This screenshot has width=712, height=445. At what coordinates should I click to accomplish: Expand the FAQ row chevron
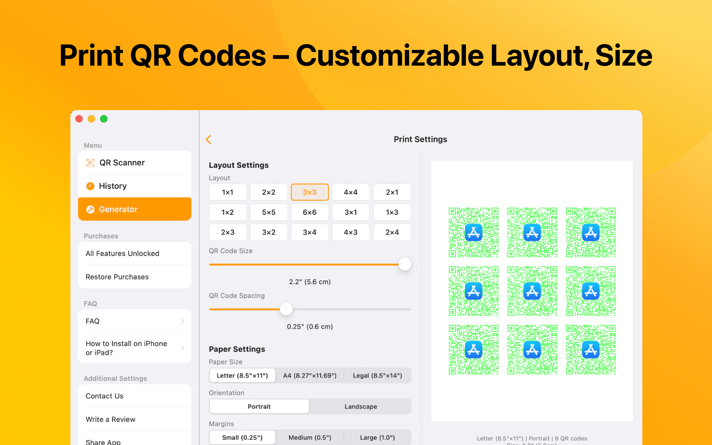tap(183, 322)
